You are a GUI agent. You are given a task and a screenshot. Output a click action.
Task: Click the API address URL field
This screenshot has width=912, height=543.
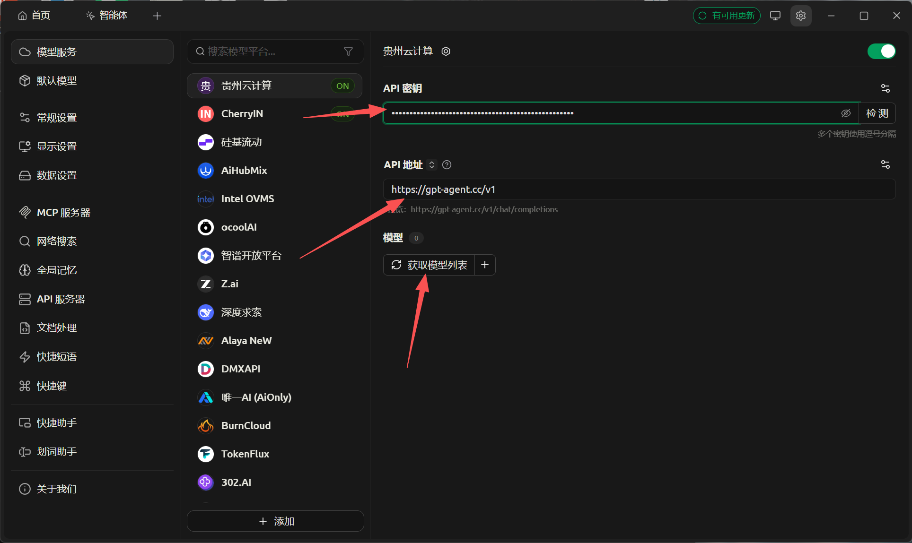[640, 190]
